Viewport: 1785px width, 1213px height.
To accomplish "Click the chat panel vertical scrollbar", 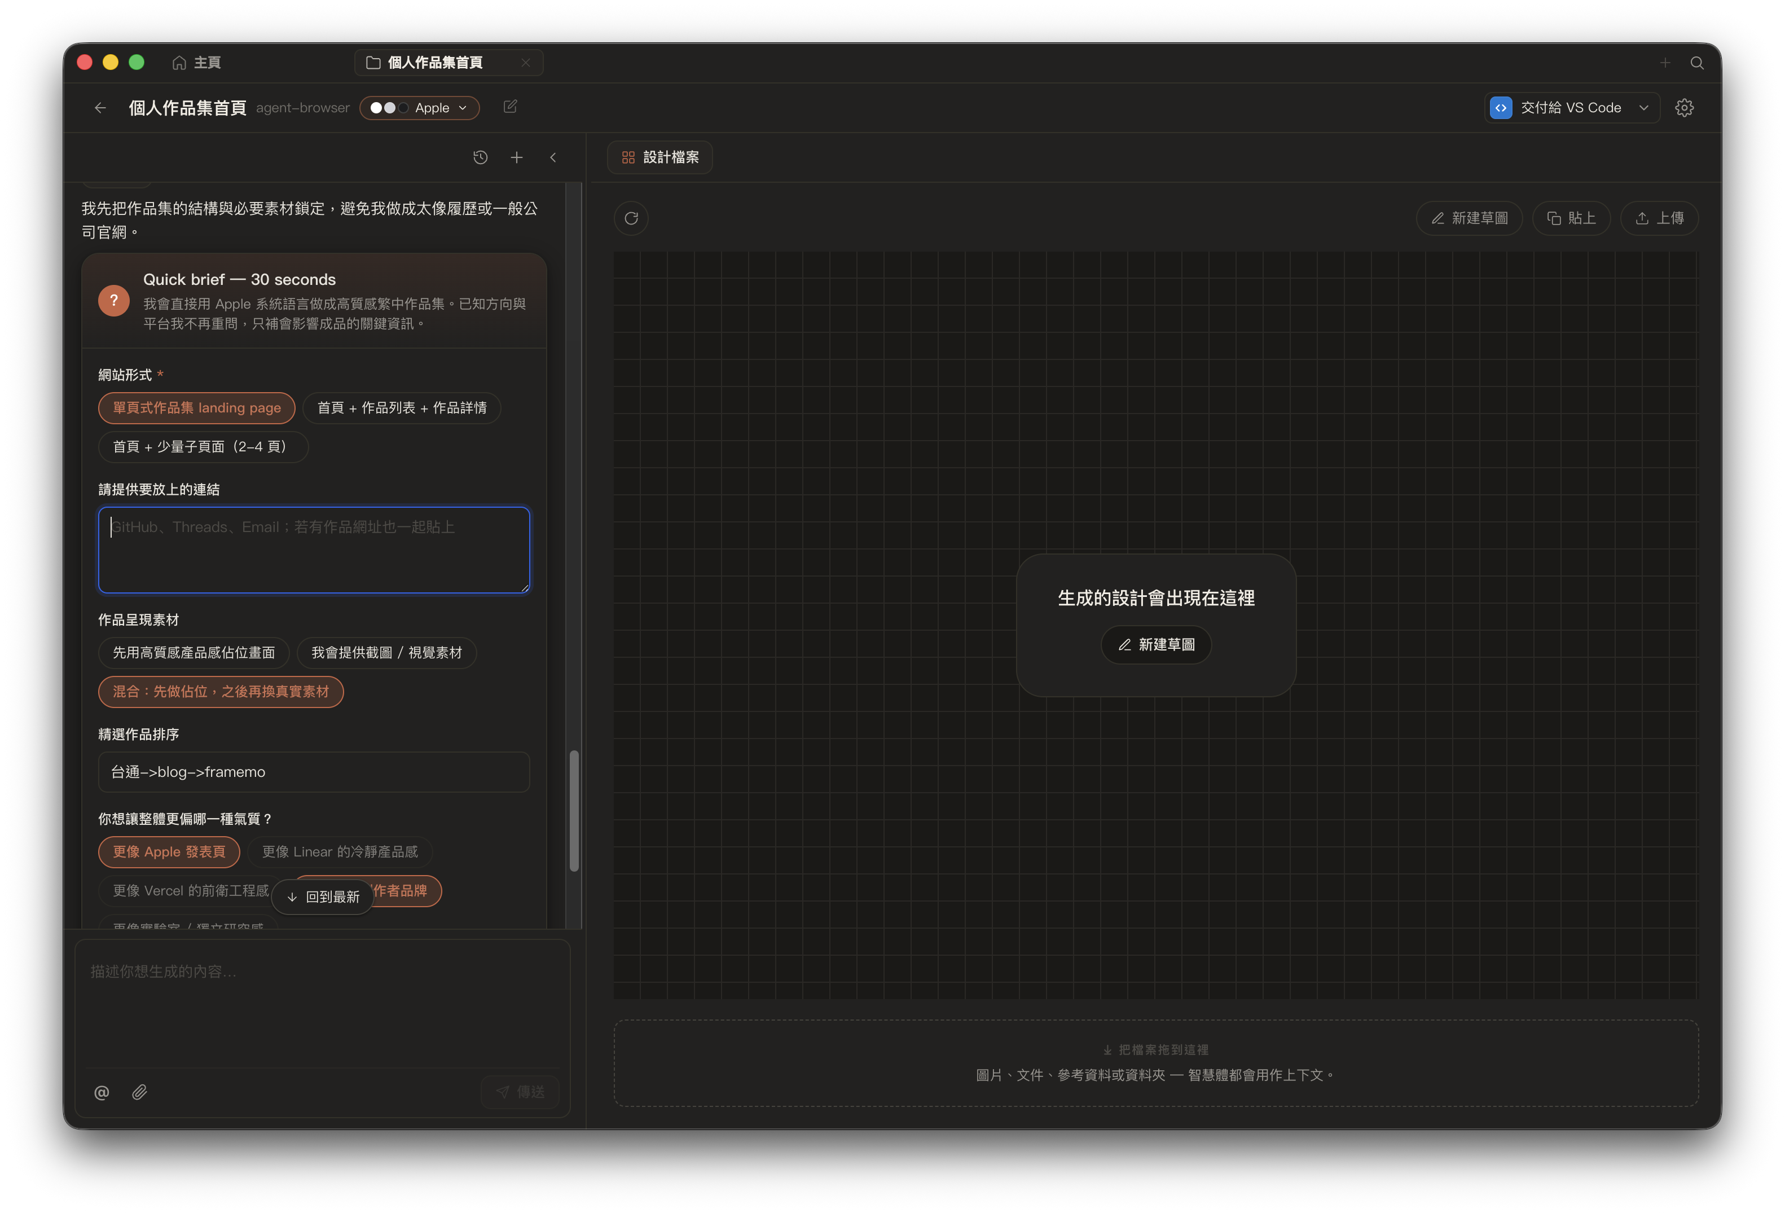I will click(x=574, y=811).
